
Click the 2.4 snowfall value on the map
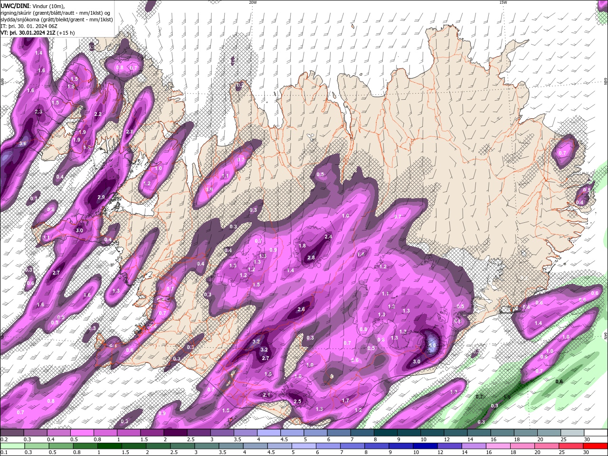coord(328,237)
